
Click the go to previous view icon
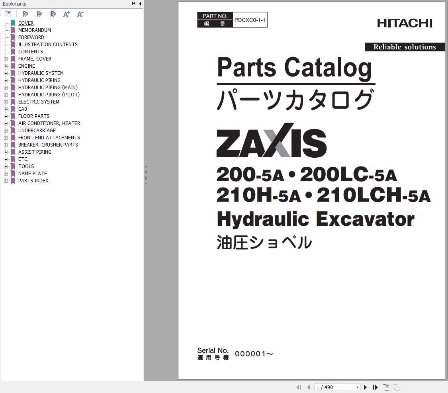pos(386,387)
